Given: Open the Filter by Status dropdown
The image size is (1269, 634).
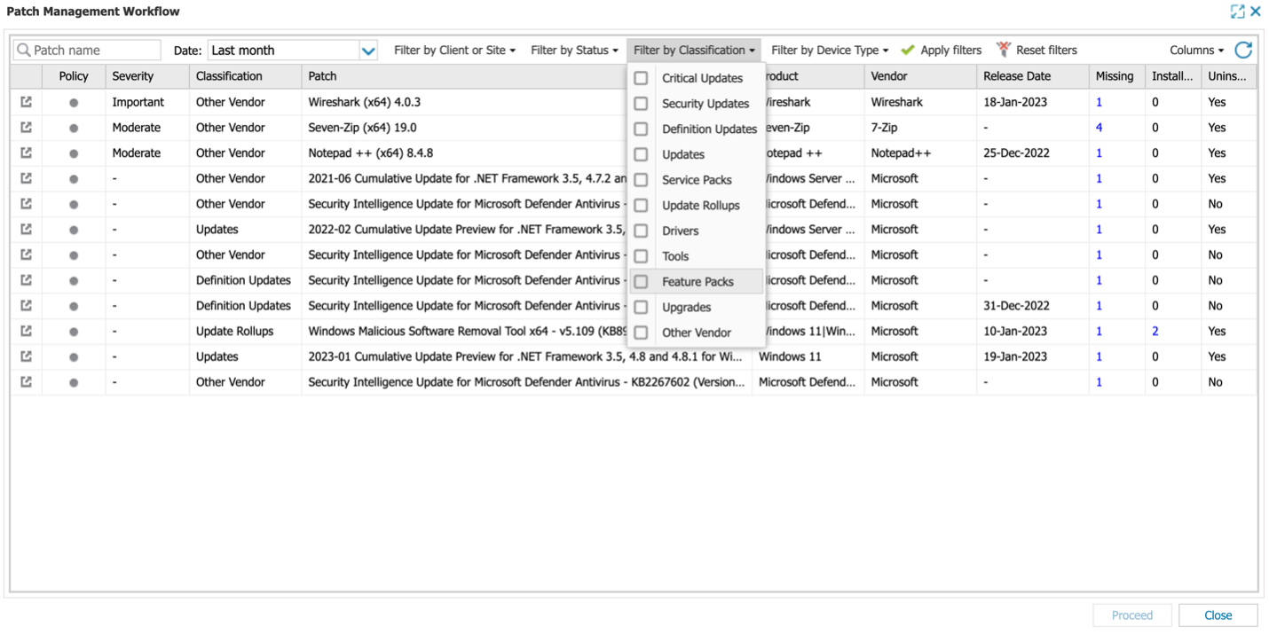Looking at the screenshot, I should [574, 50].
